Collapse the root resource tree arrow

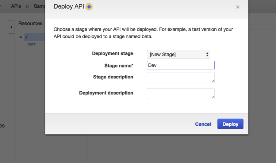pyautogui.click(x=21, y=37)
